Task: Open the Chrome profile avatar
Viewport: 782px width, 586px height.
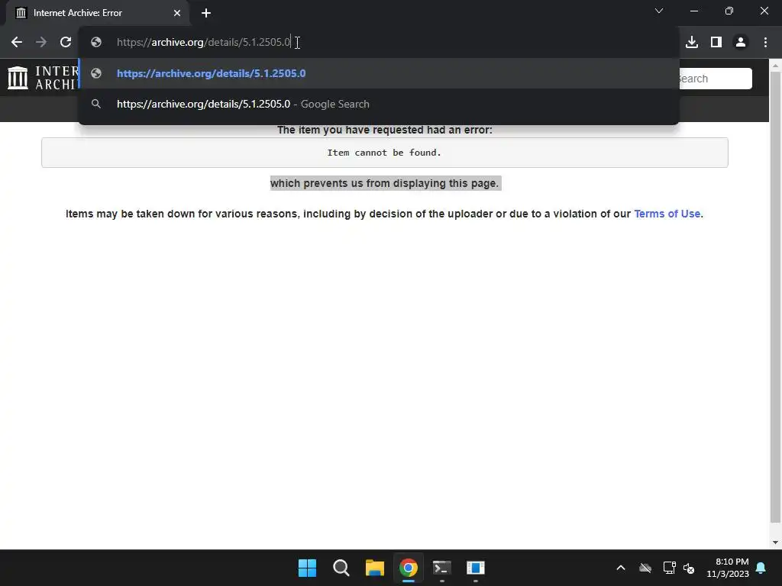Action: point(741,43)
